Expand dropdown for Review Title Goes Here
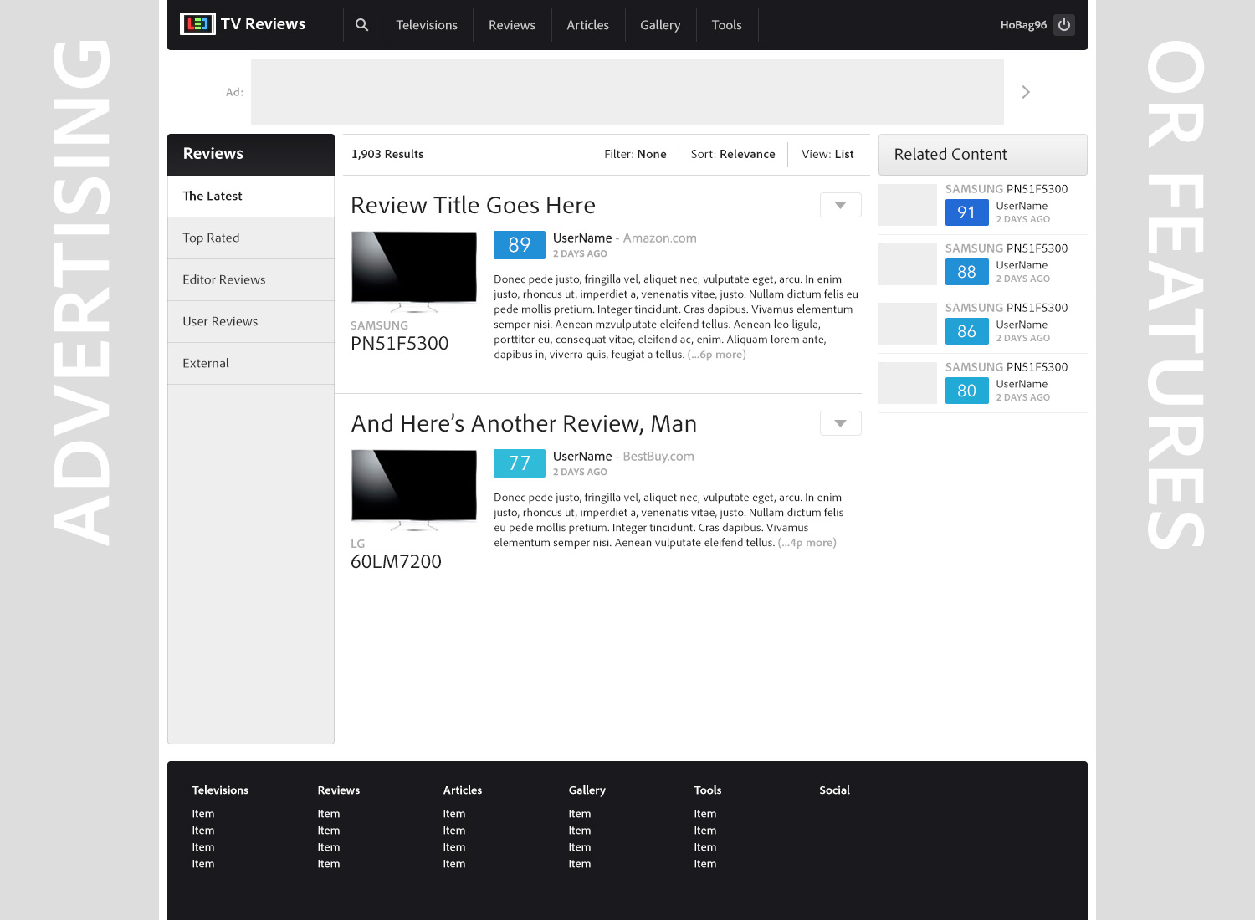 (840, 205)
